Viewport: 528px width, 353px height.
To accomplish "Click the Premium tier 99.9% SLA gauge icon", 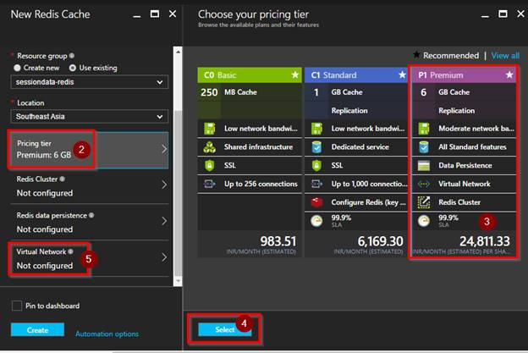I will (424, 221).
